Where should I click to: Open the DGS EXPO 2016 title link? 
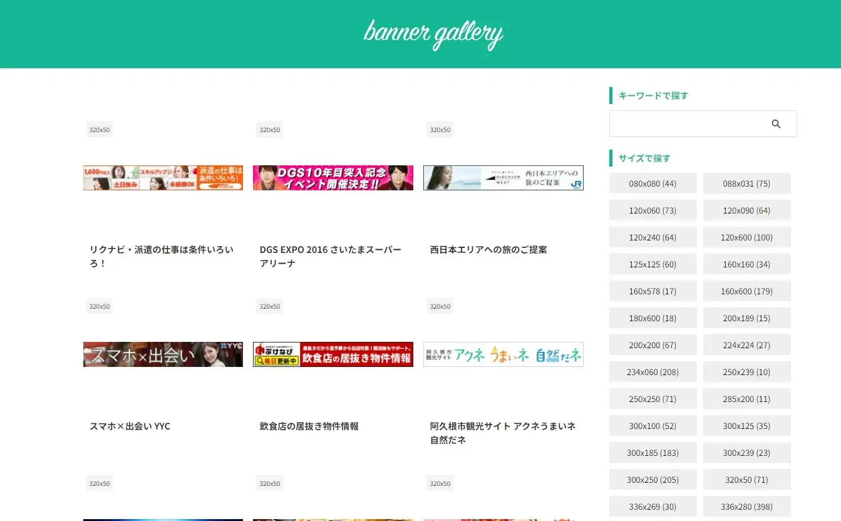tap(331, 256)
